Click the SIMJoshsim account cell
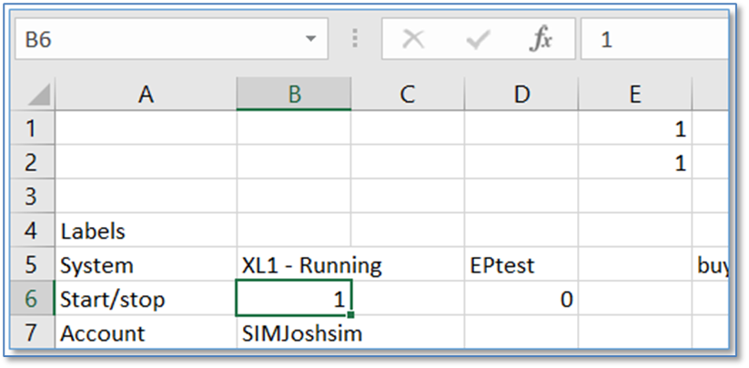 coord(294,333)
